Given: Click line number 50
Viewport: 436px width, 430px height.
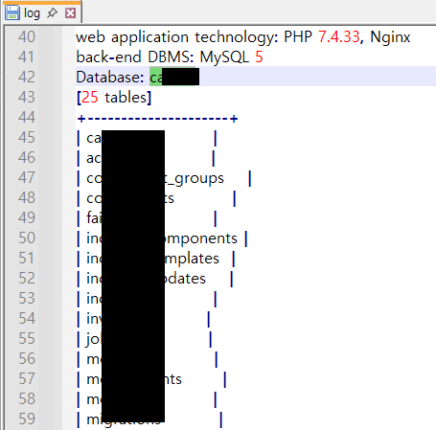Looking at the screenshot, I should [27, 238].
